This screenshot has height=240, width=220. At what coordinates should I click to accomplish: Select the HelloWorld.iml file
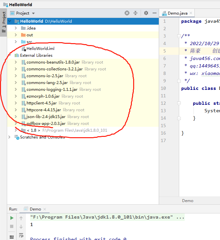click(41, 49)
